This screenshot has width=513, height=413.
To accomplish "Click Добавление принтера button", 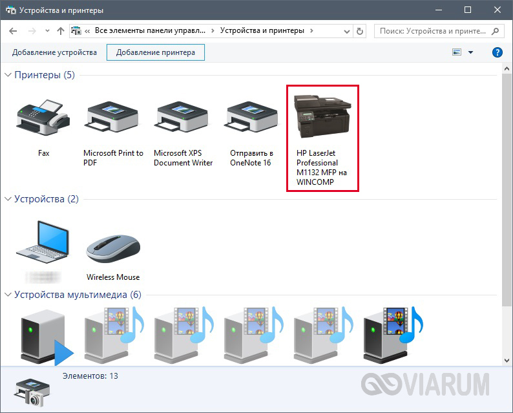I will pos(155,52).
